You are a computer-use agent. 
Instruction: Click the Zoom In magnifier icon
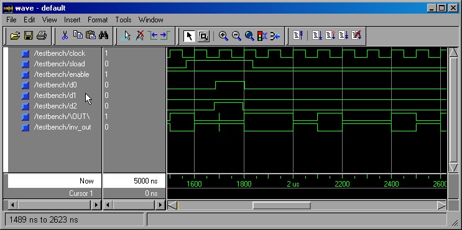pyautogui.click(x=223, y=36)
